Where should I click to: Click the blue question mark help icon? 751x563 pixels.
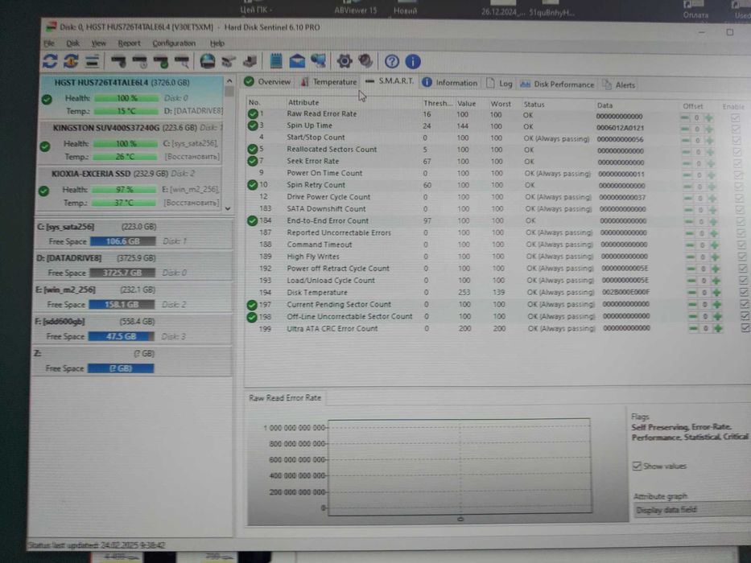[x=392, y=61]
